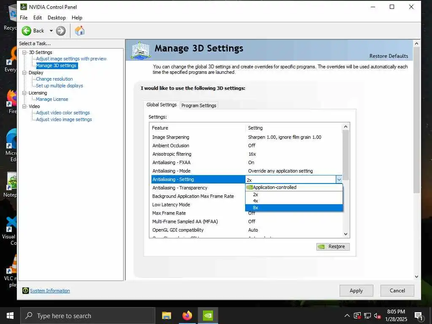Viewport: 432px width, 324px height.
Task: Select Multi-Frame Sampled AA (MFAA) row
Action: click(246, 221)
